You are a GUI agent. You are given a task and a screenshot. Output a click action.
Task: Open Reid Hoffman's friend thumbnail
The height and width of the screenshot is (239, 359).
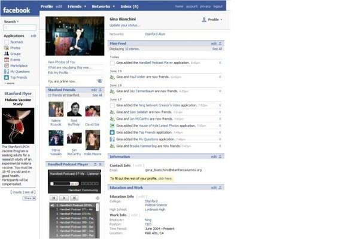point(74,109)
